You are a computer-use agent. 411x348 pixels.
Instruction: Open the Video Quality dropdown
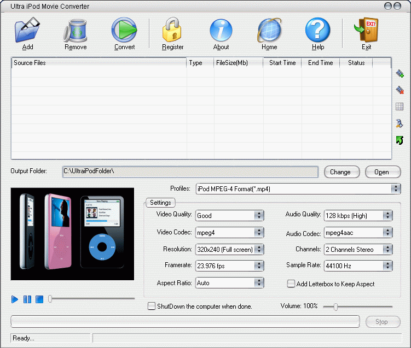[259, 215]
